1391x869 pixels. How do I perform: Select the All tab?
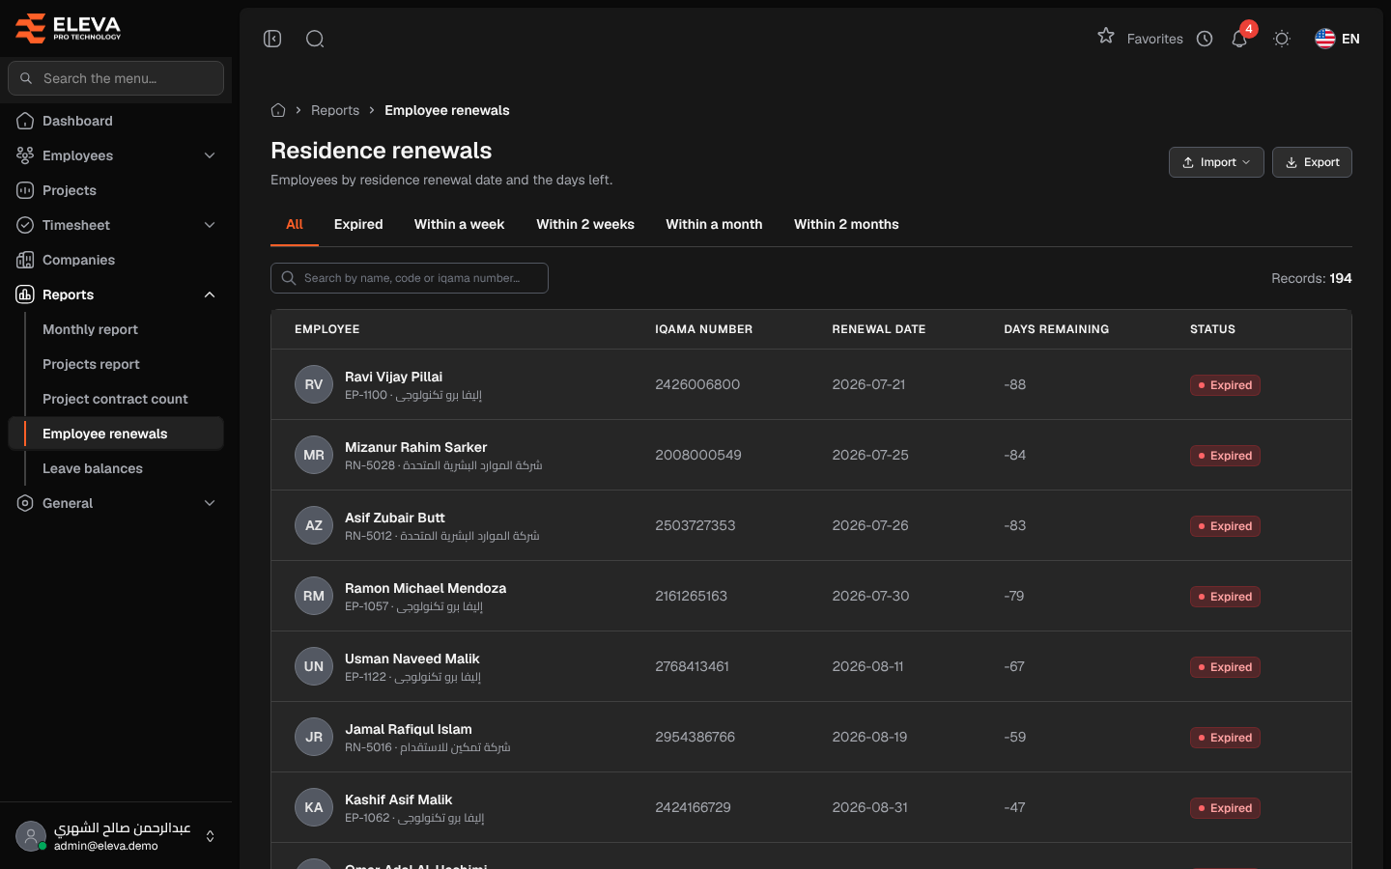pos(295,224)
